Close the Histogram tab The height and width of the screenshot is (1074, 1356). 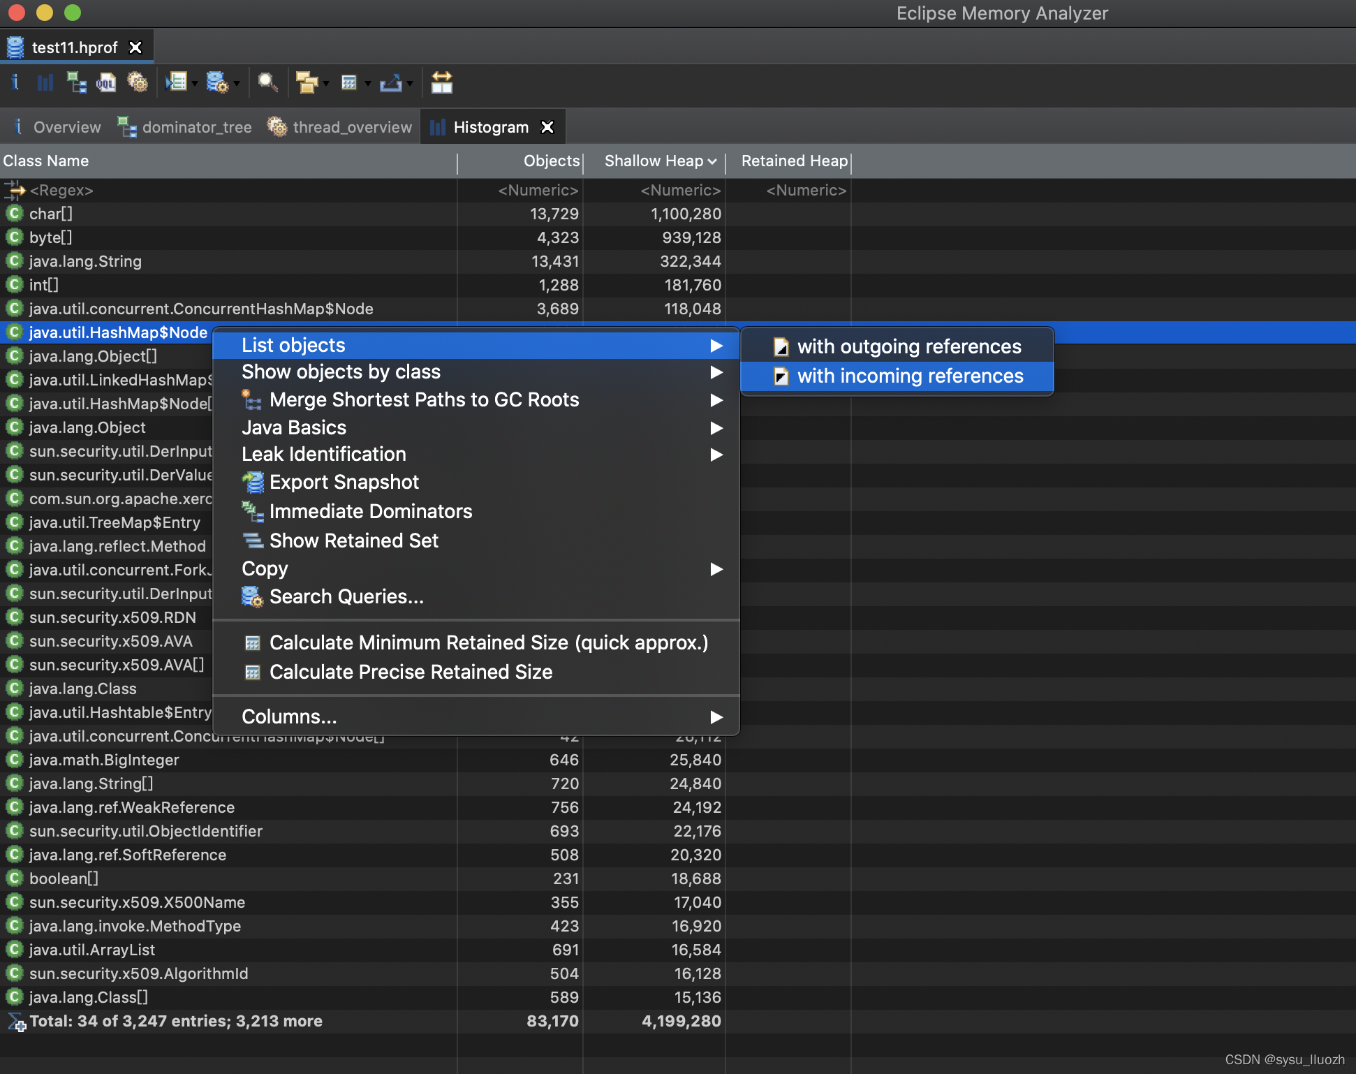point(547,127)
